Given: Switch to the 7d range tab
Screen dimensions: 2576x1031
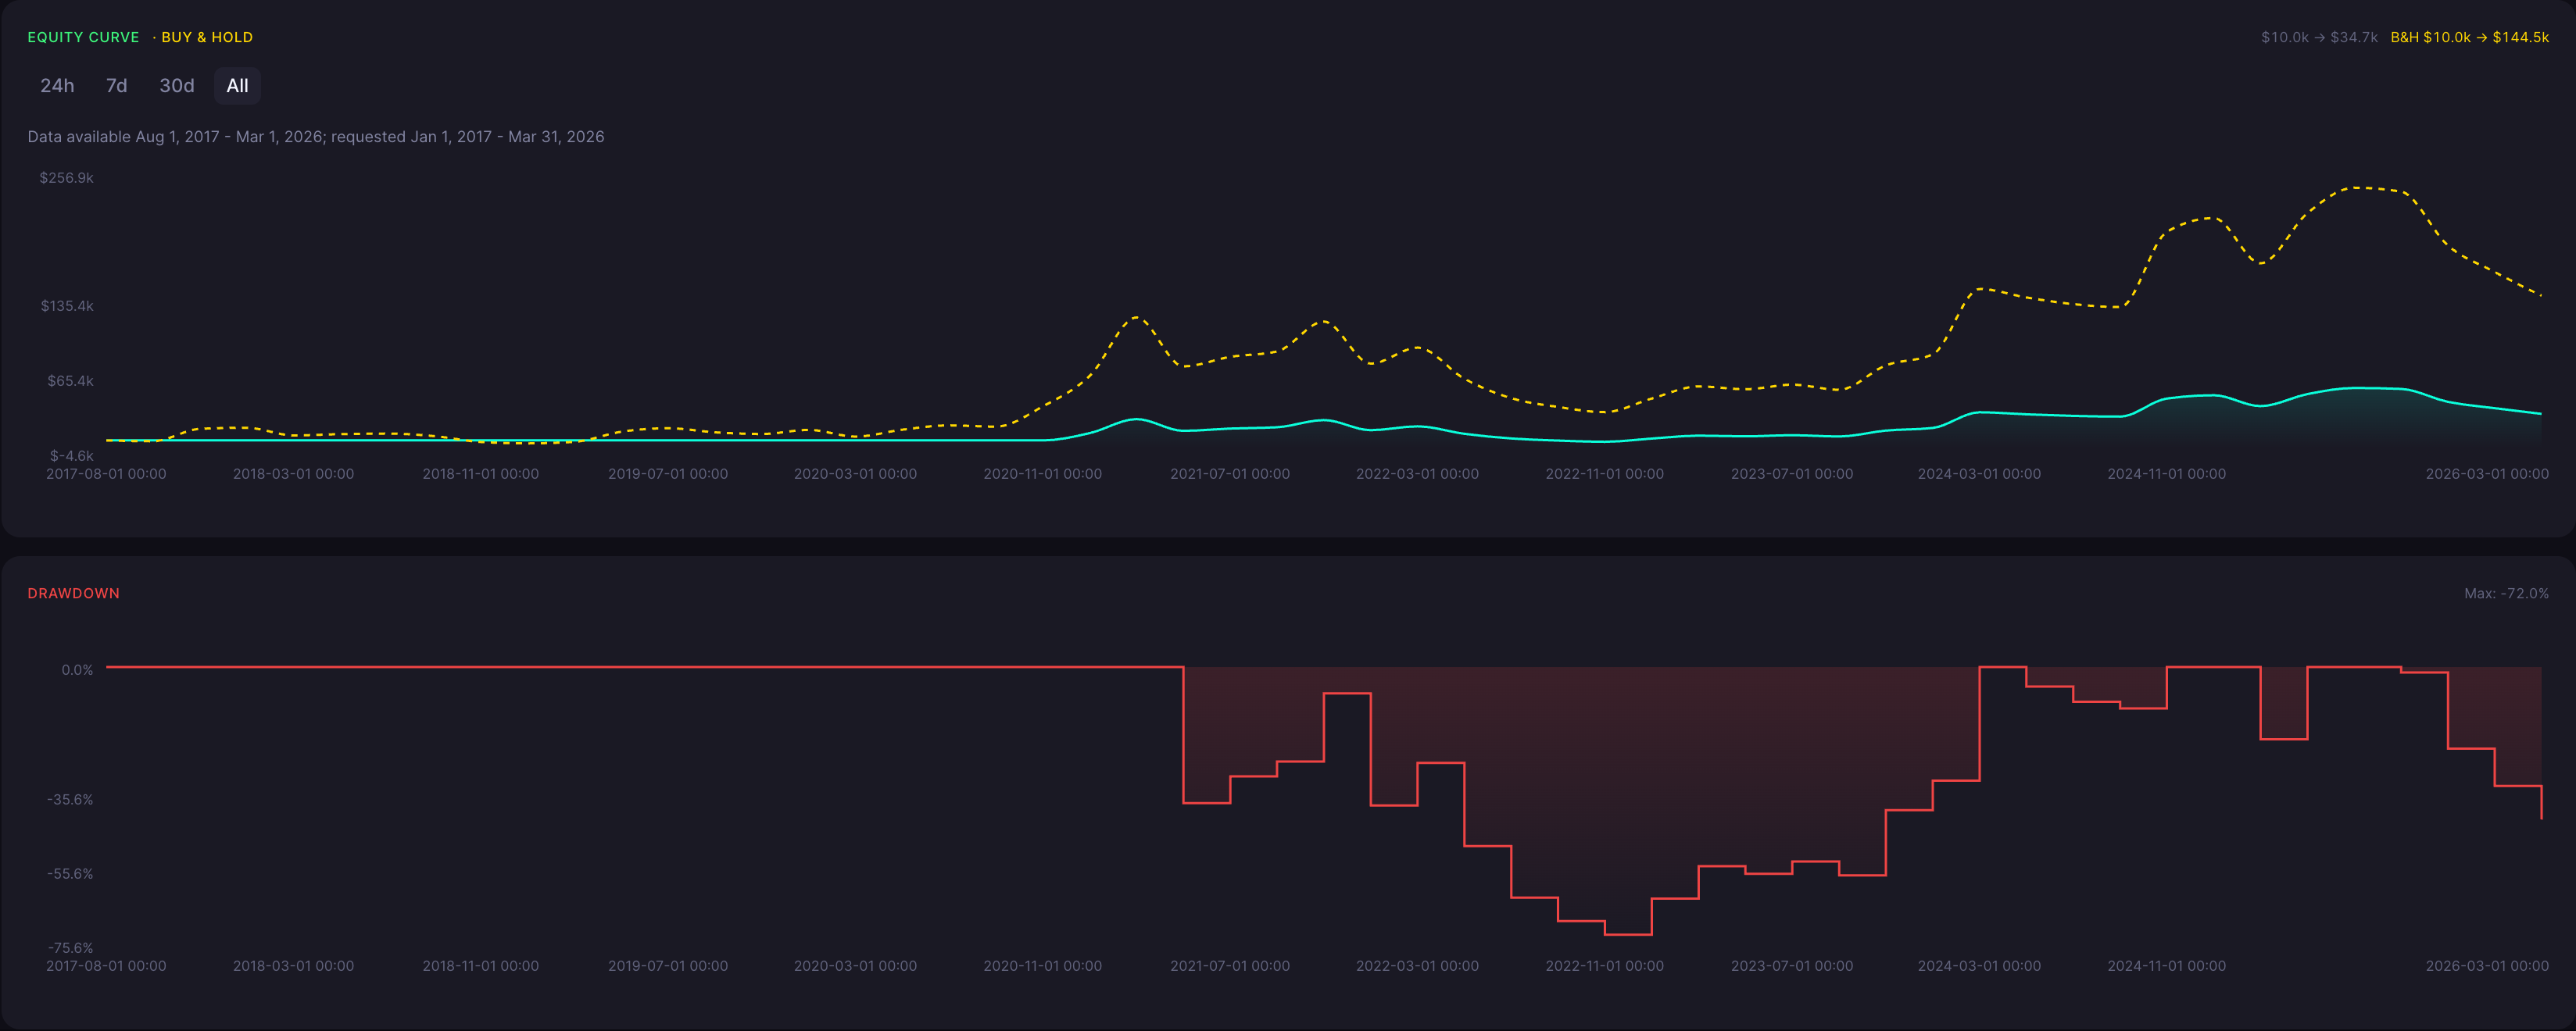Looking at the screenshot, I should click(117, 86).
